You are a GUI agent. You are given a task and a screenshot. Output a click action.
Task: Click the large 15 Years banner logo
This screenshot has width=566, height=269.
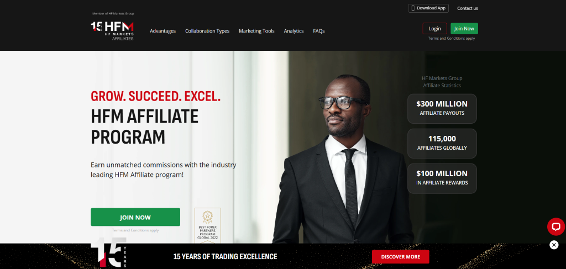[x=109, y=252]
